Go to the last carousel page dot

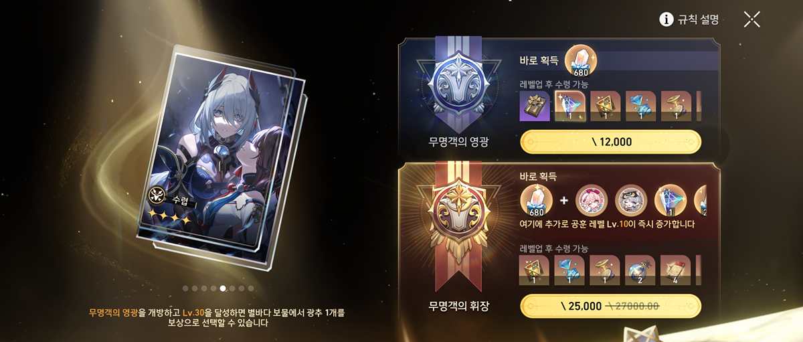click(251, 288)
